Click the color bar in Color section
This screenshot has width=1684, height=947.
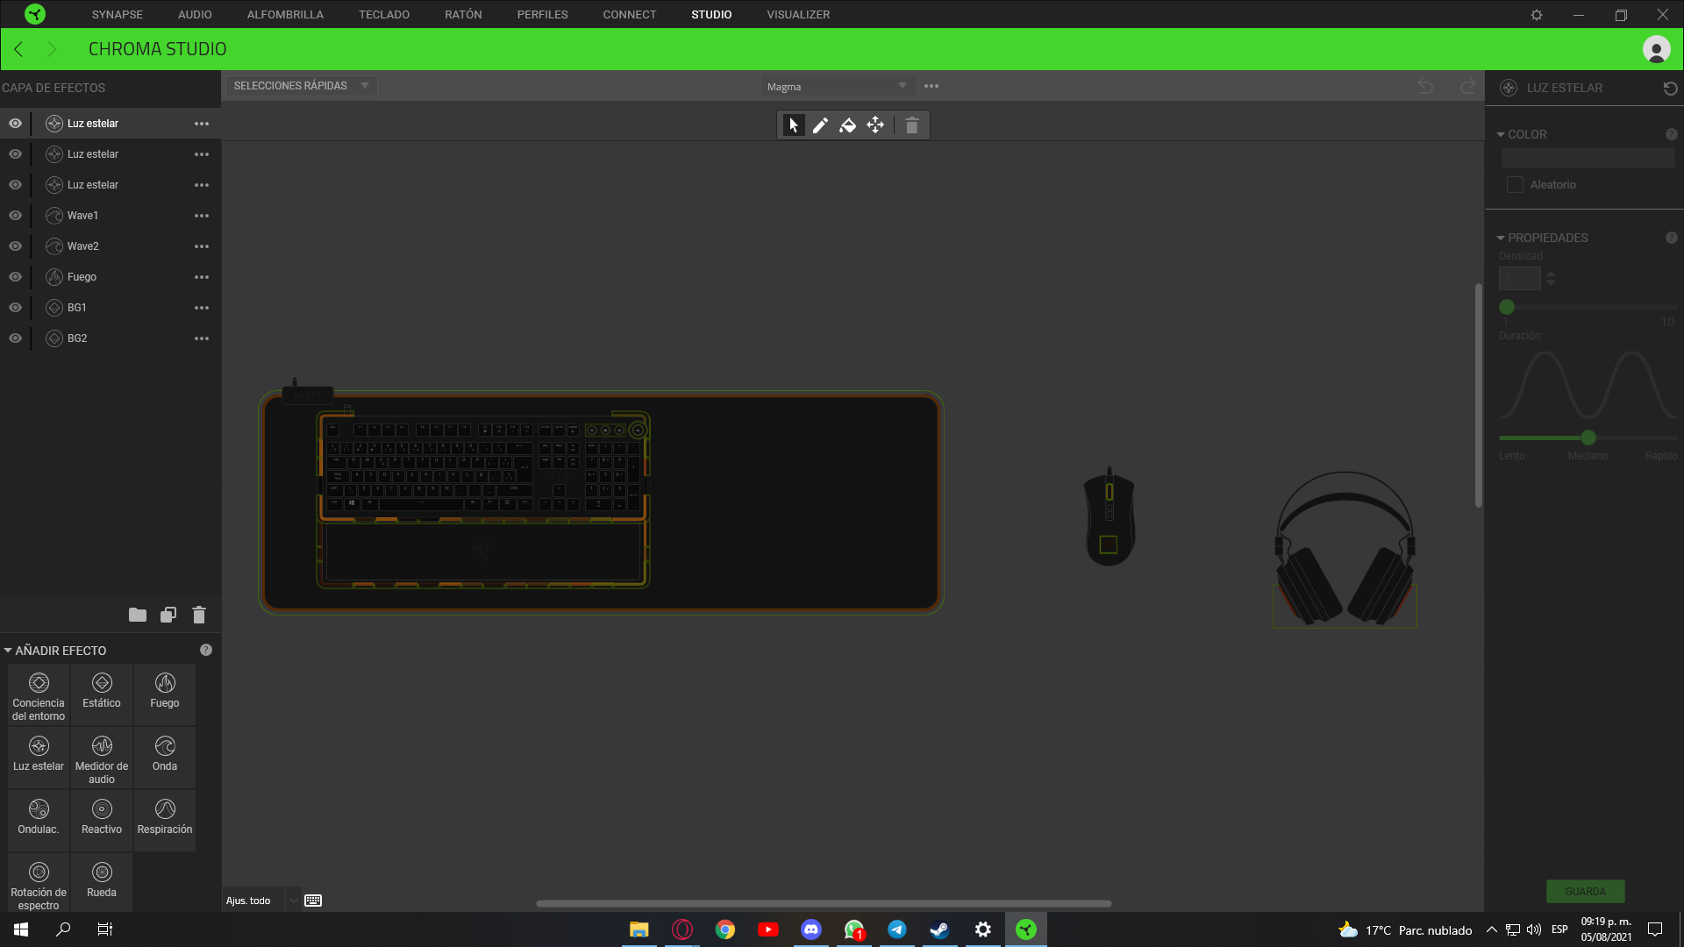click(1588, 158)
